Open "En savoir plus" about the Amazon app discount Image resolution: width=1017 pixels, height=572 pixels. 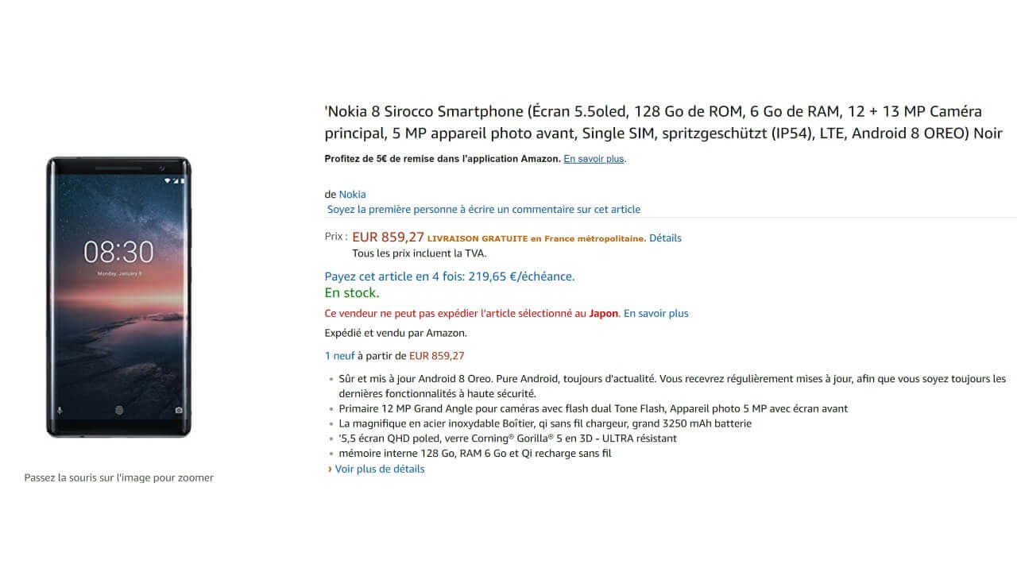pyautogui.click(x=594, y=159)
